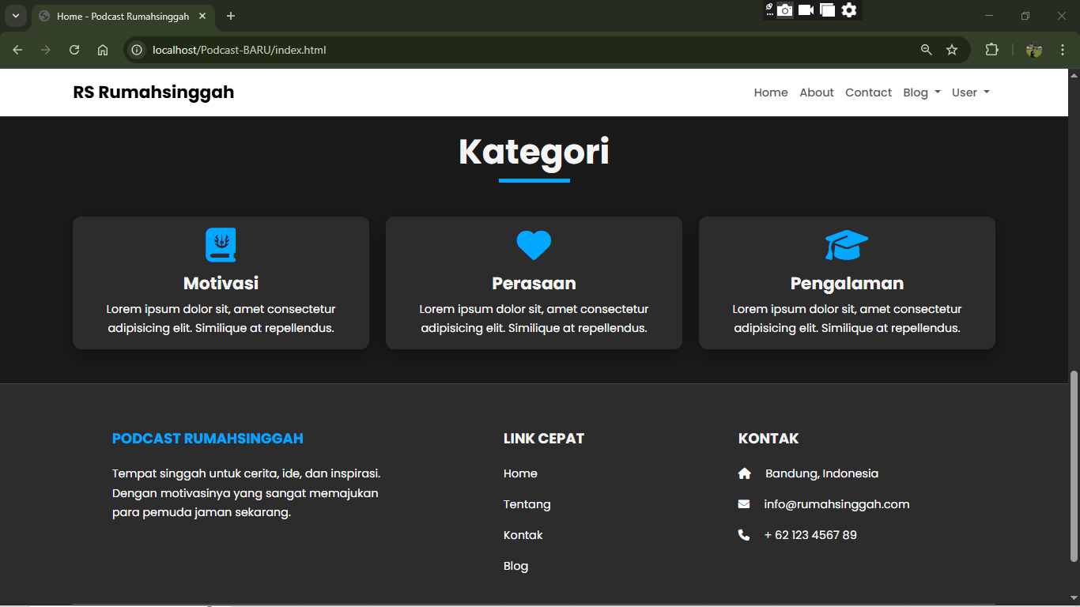This screenshot has height=607, width=1080.
Task: Click the page vertical scrollbar thumb
Action: tap(1074, 466)
